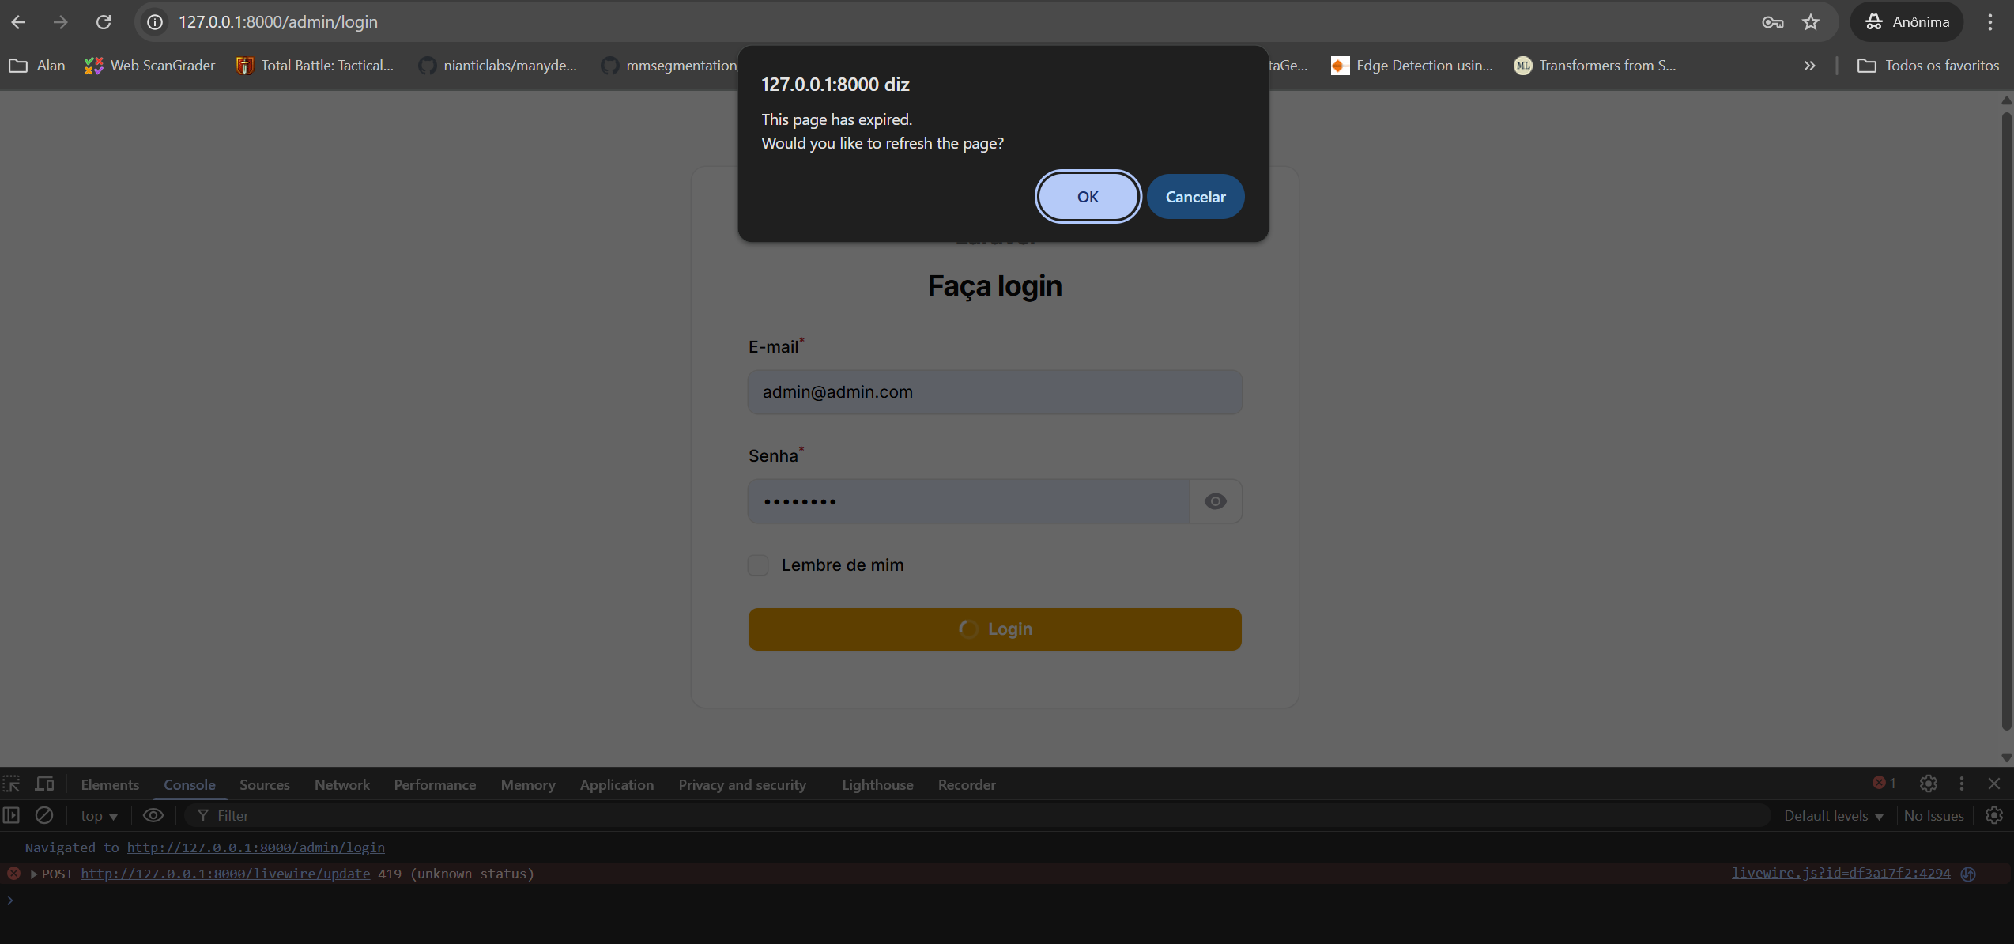Open the password key icon in address bar
Viewport: 2014px width, 944px height.
click(x=1772, y=22)
